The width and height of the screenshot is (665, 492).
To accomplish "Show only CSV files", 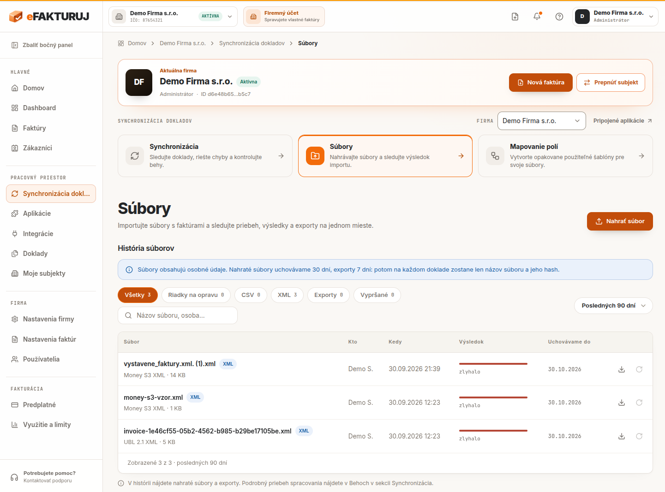I will click(x=251, y=295).
